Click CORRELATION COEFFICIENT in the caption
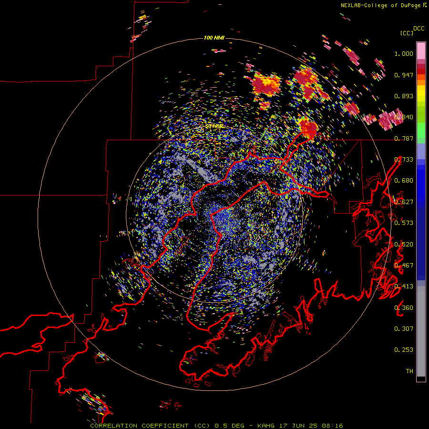Viewport: 429px width, 429px height. [x=139, y=426]
